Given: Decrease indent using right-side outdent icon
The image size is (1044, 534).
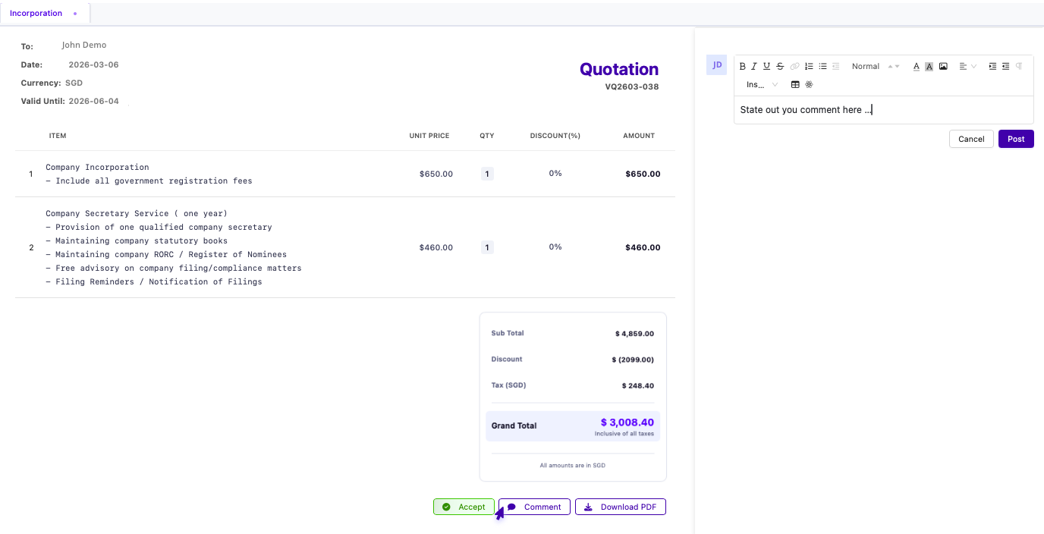Looking at the screenshot, I should click(1005, 67).
